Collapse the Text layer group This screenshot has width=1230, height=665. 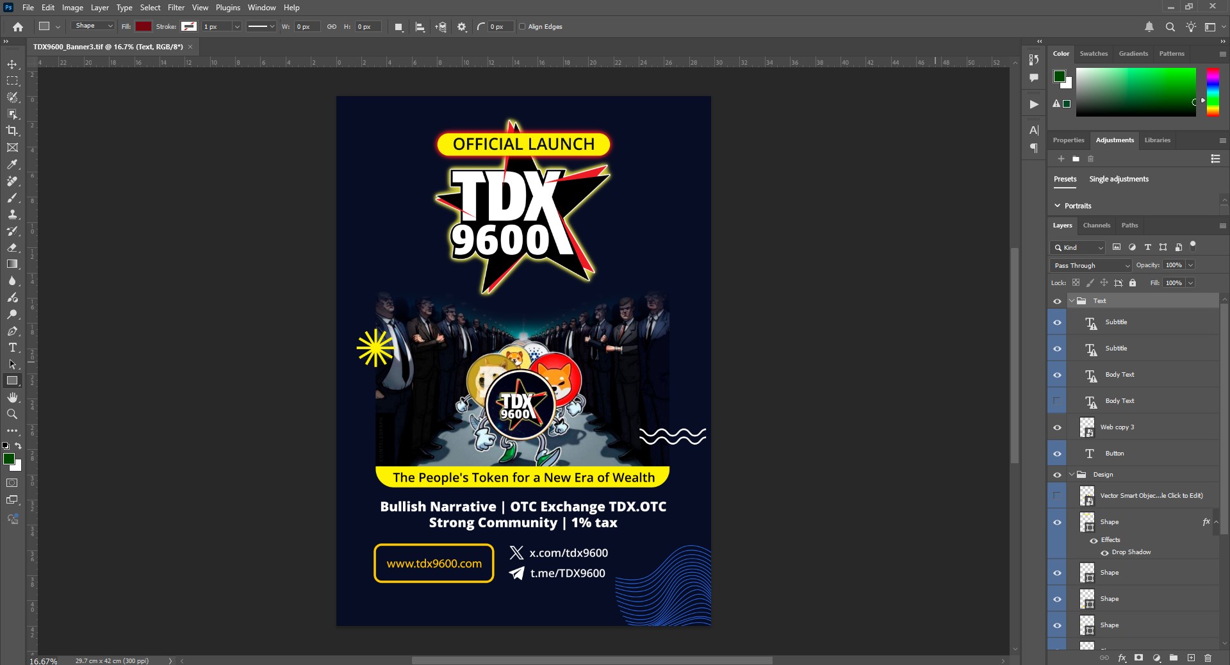coord(1072,300)
